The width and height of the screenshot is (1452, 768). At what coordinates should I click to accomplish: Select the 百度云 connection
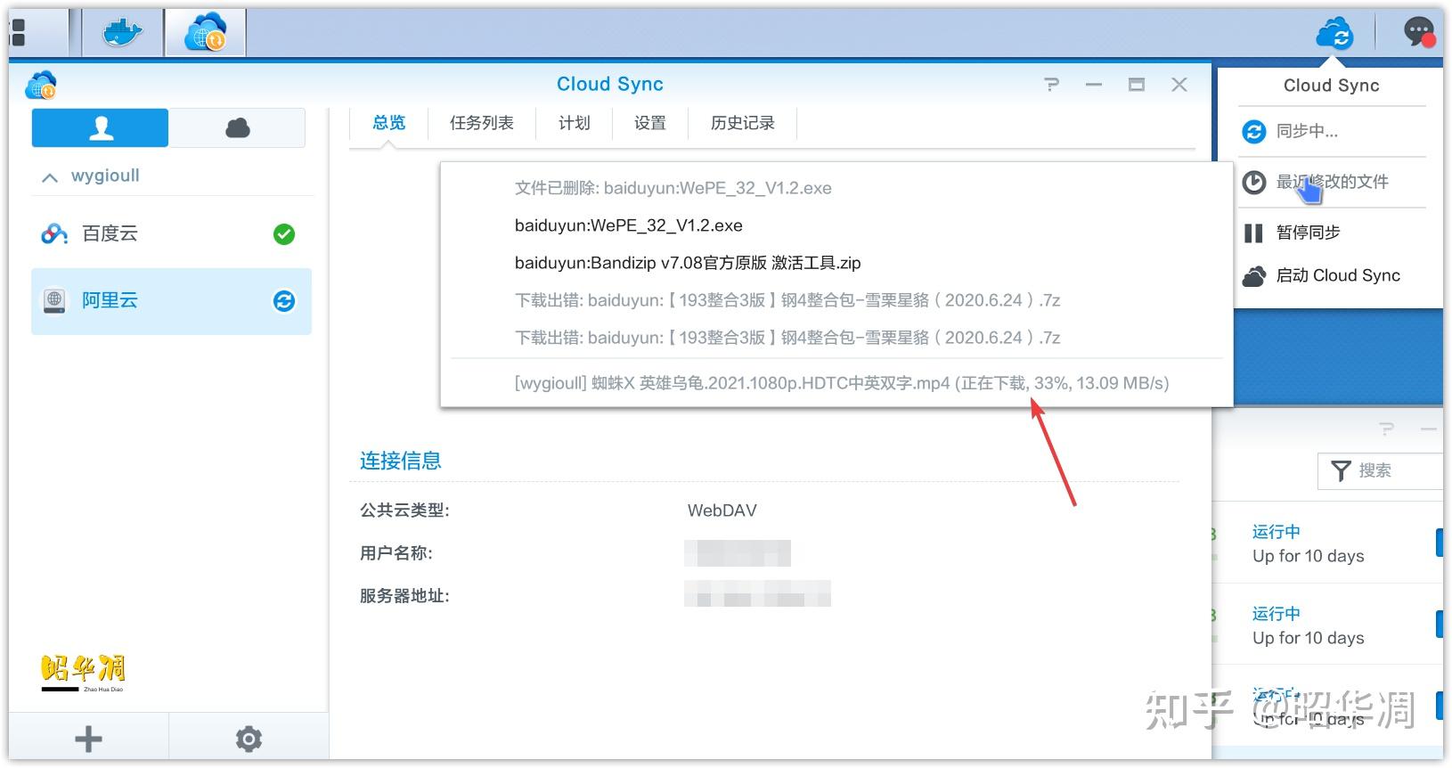coord(171,233)
